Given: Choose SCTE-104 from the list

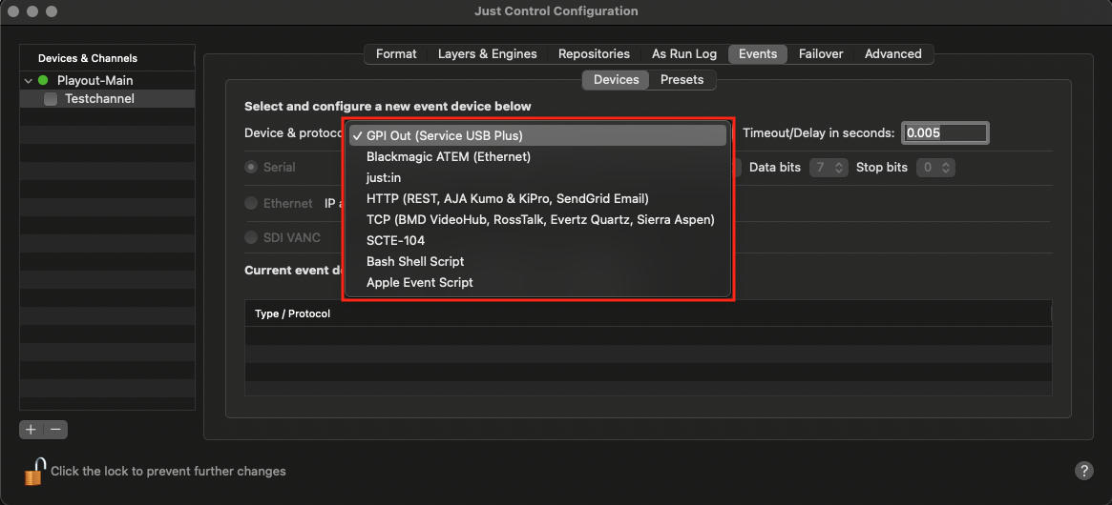Looking at the screenshot, I should click(538, 241).
